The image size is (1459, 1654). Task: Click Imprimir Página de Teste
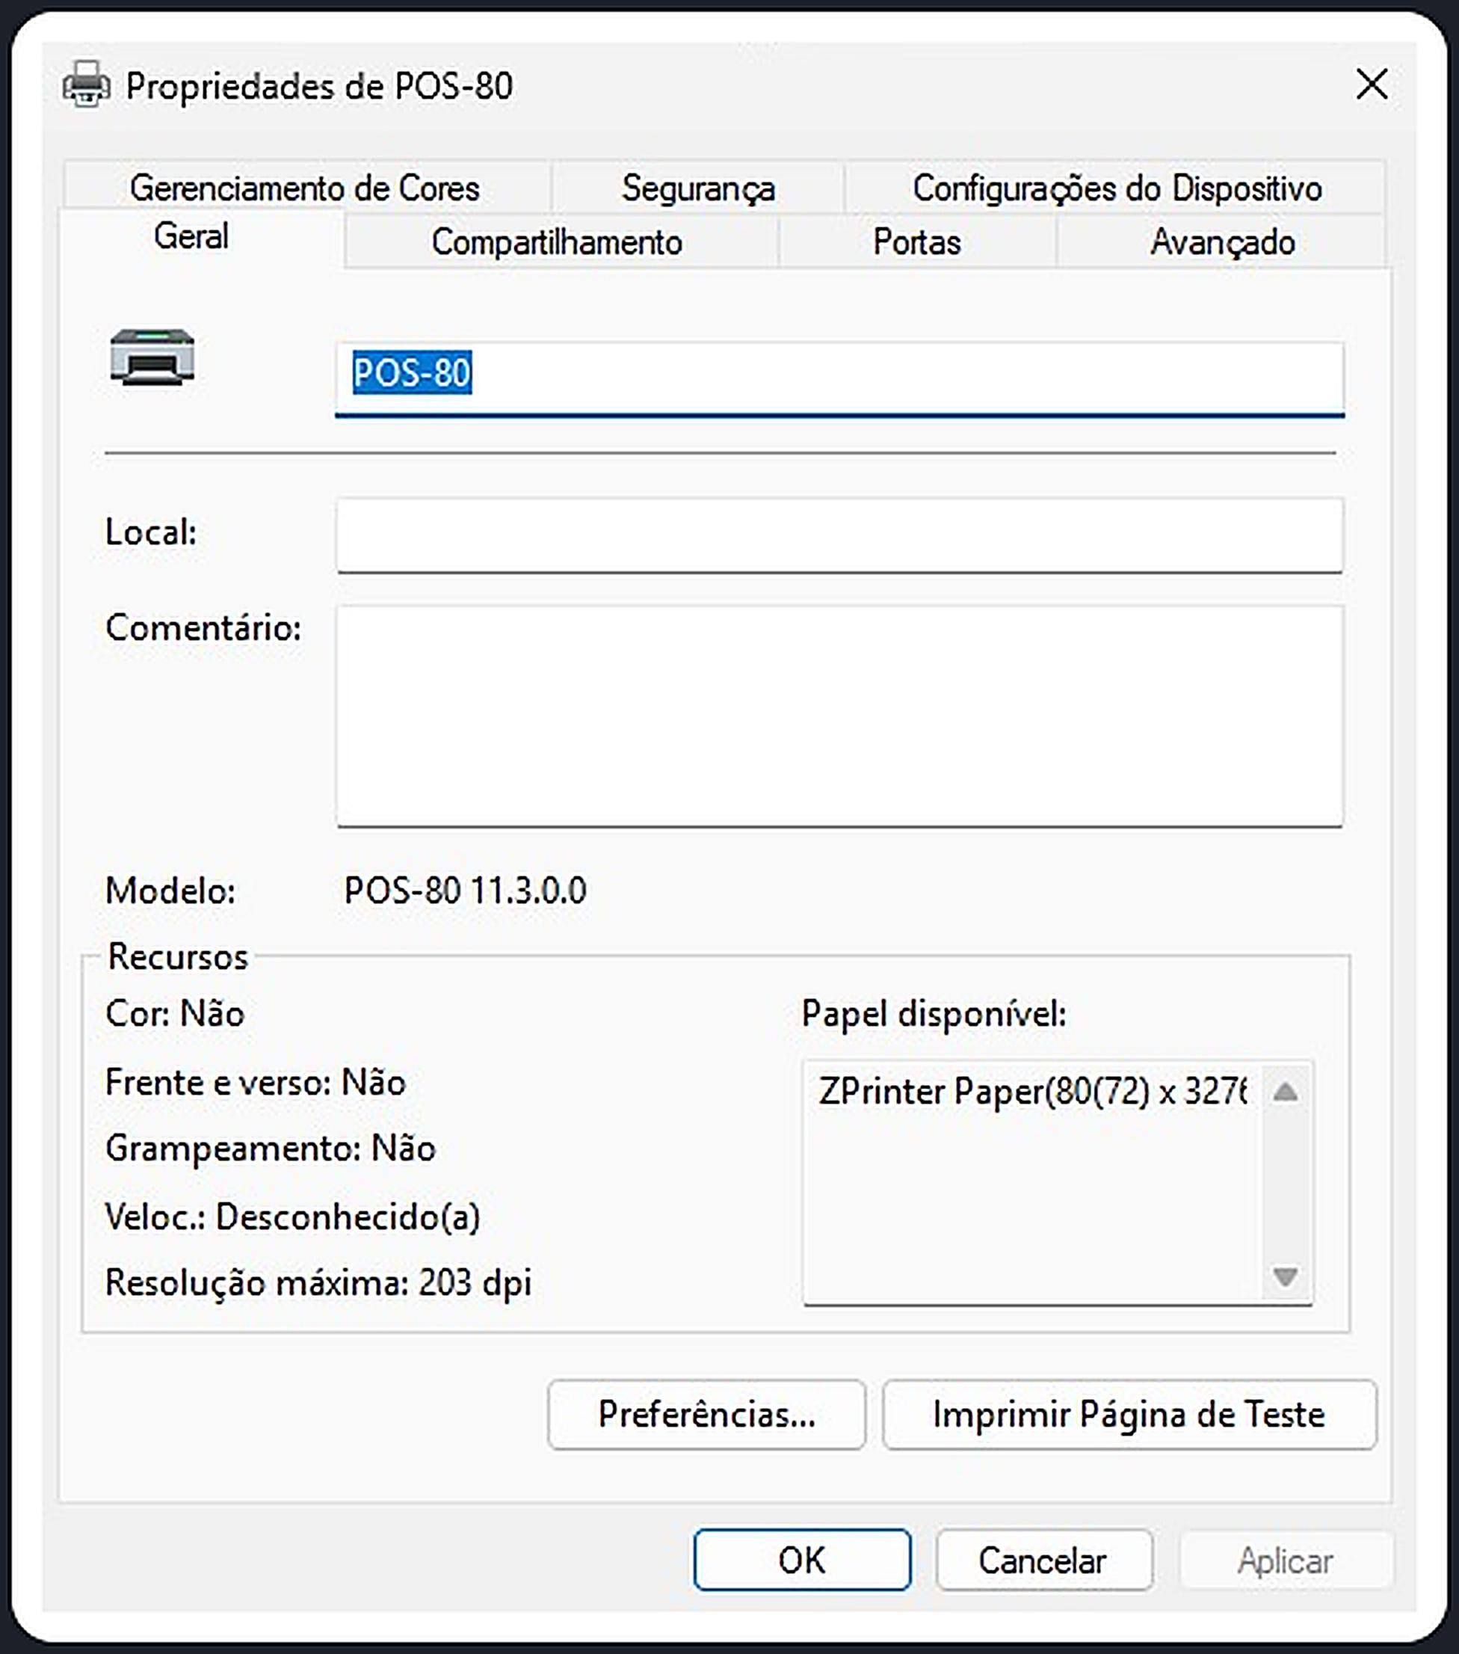coord(1129,1415)
